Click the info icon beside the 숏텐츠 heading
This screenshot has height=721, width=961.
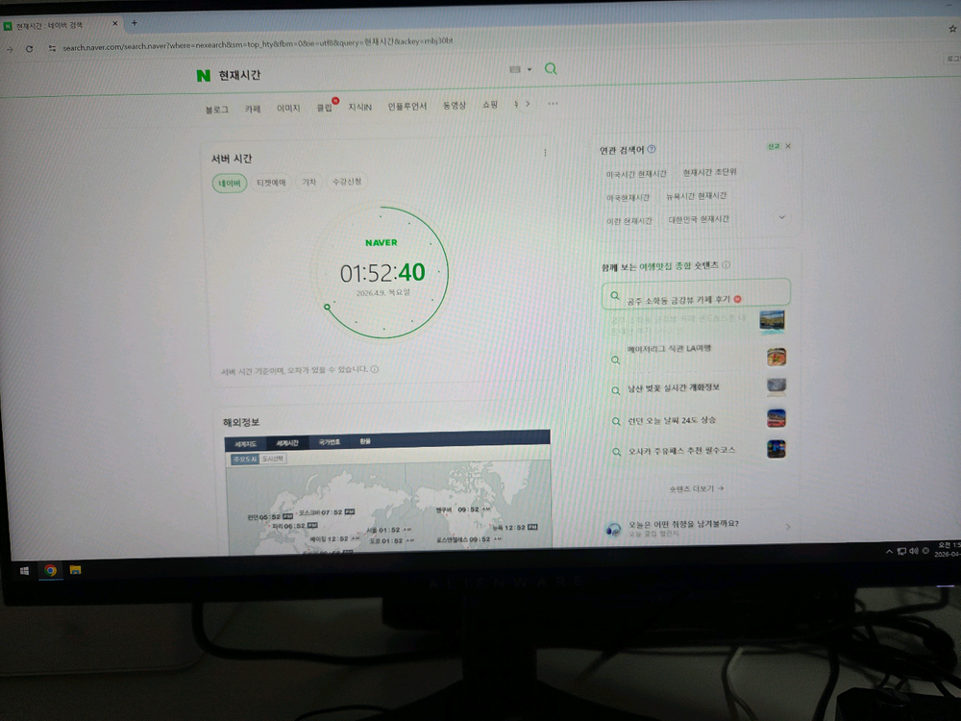click(724, 265)
